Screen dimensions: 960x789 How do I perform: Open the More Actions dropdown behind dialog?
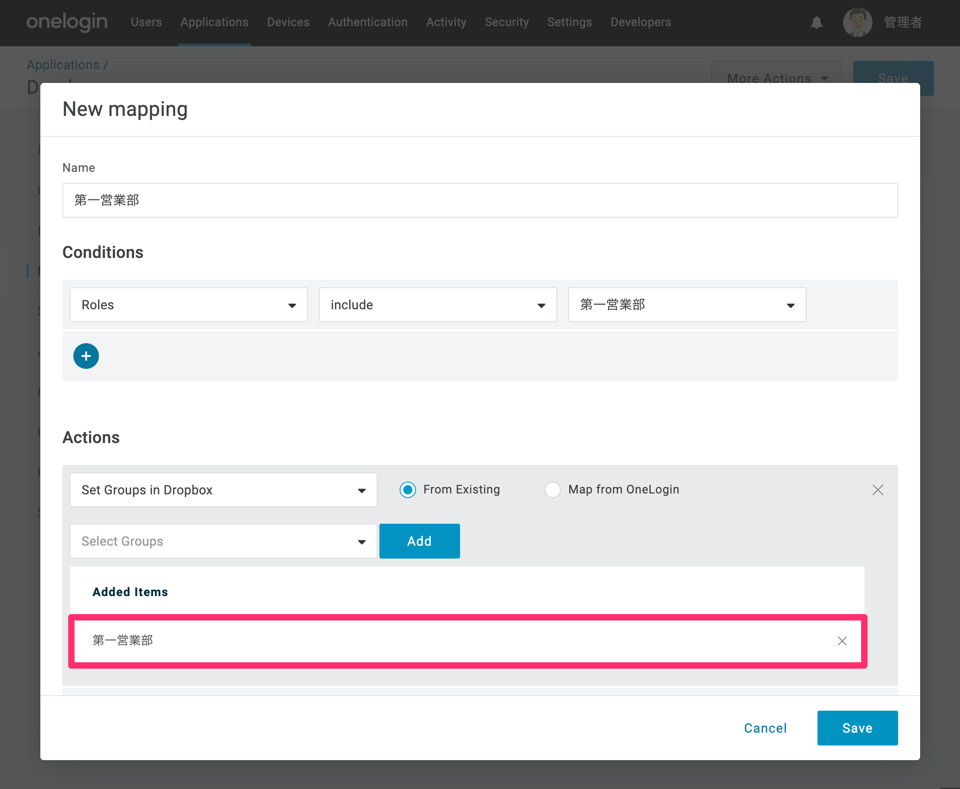777,73
